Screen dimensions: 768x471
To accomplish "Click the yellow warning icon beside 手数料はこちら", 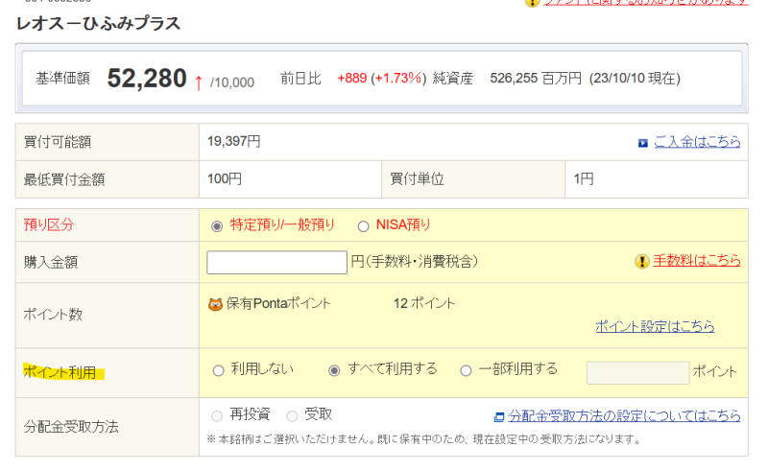I will pyautogui.click(x=642, y=261).
